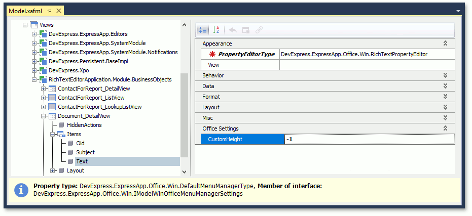472x216 pixels.
Task: Click the blue information icon in description bar
Action: coord(21,190)
